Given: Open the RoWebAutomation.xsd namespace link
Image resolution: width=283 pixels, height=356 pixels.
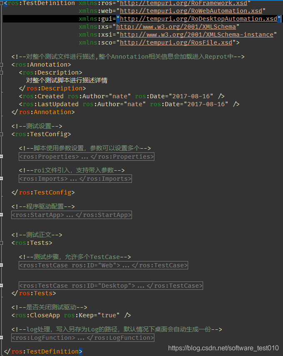Looking at the screenshot, I should coord(191,11).
